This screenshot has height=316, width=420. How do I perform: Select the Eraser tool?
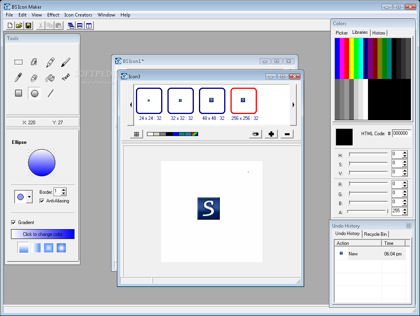[34, 78]
